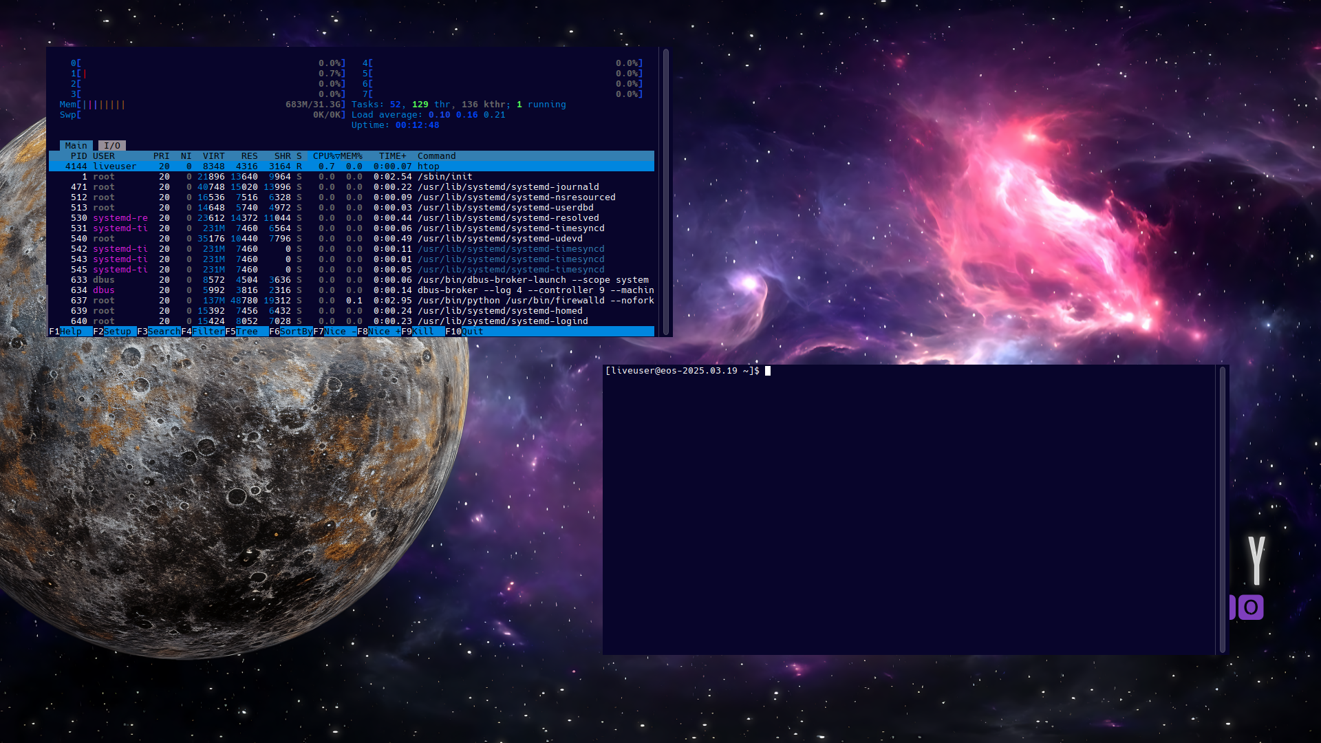
Task: Select the firewalld python process row
Action: (x=352, y=301)
